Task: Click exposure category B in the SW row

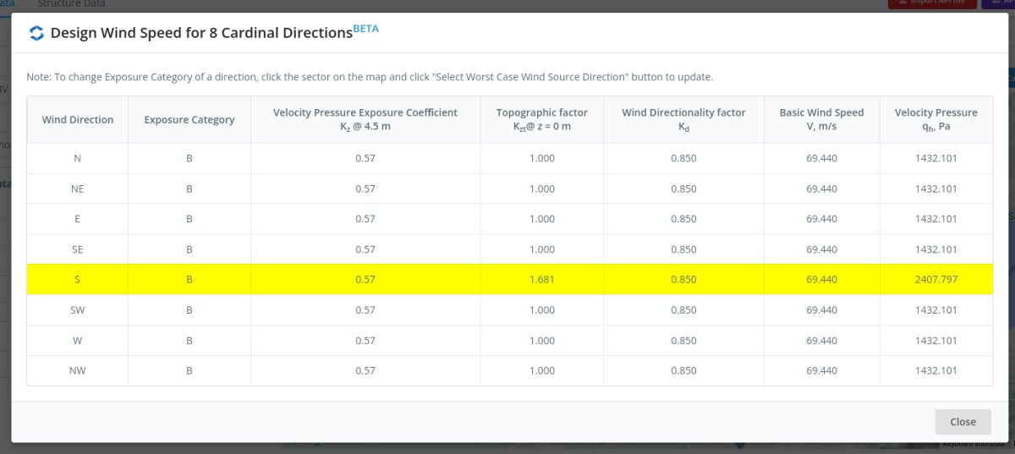Action: [x=189, y=310]
